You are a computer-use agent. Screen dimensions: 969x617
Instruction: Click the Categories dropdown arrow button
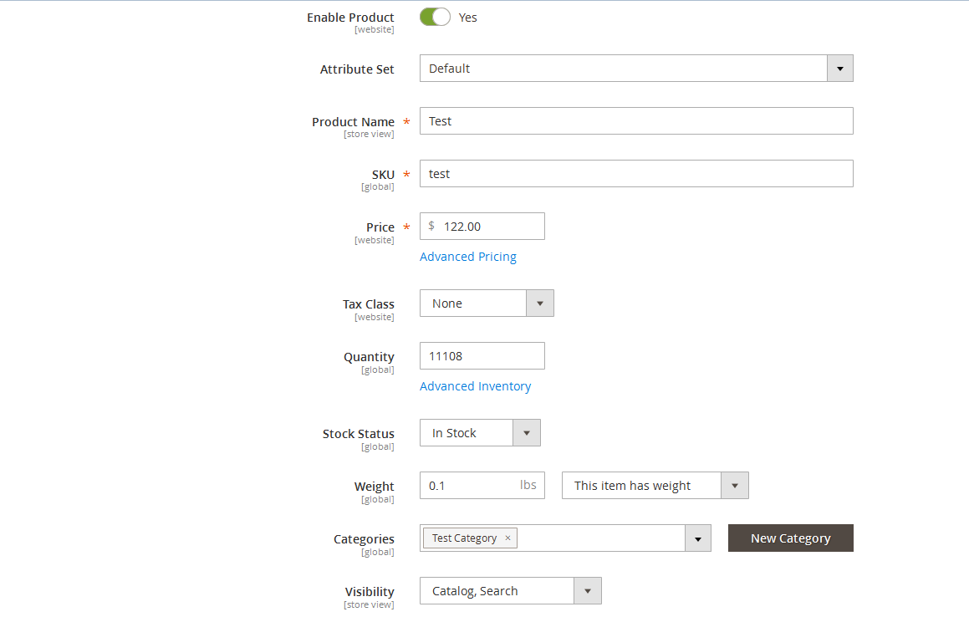coord(697,539)
